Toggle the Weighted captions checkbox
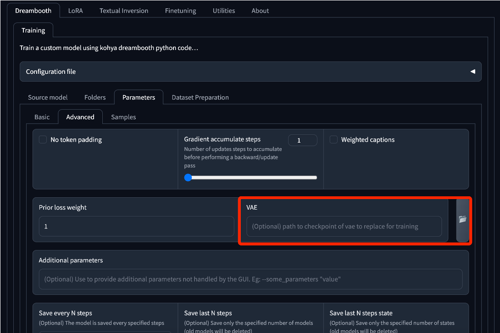The width and height of the screenshot is (500, 333). click(333, 140)
